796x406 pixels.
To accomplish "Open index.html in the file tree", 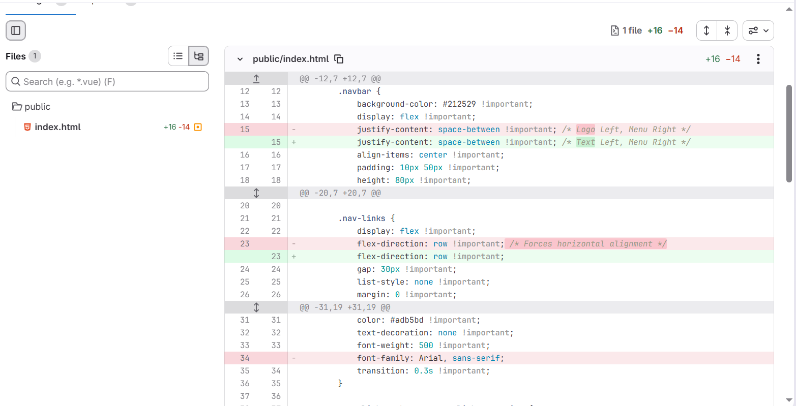I will pos(57,127).
